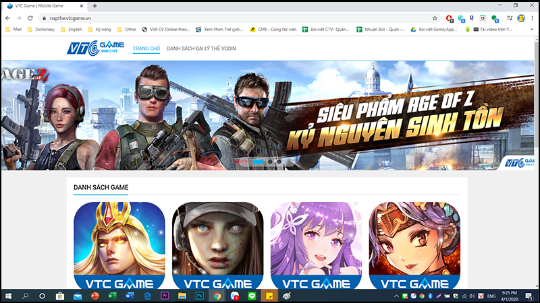Viewport: 540px width, 303px height.
Task: Go back using the browser back arrow
Action: (x=8, y=18)
